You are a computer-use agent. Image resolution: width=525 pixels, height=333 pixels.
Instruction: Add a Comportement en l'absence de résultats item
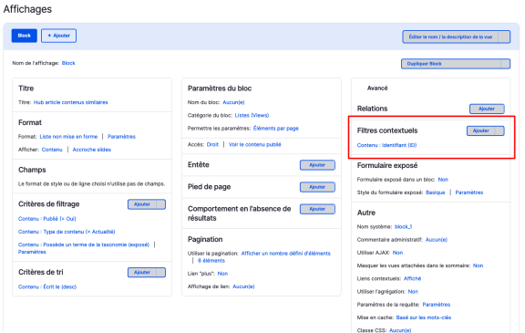coord(317,209)
